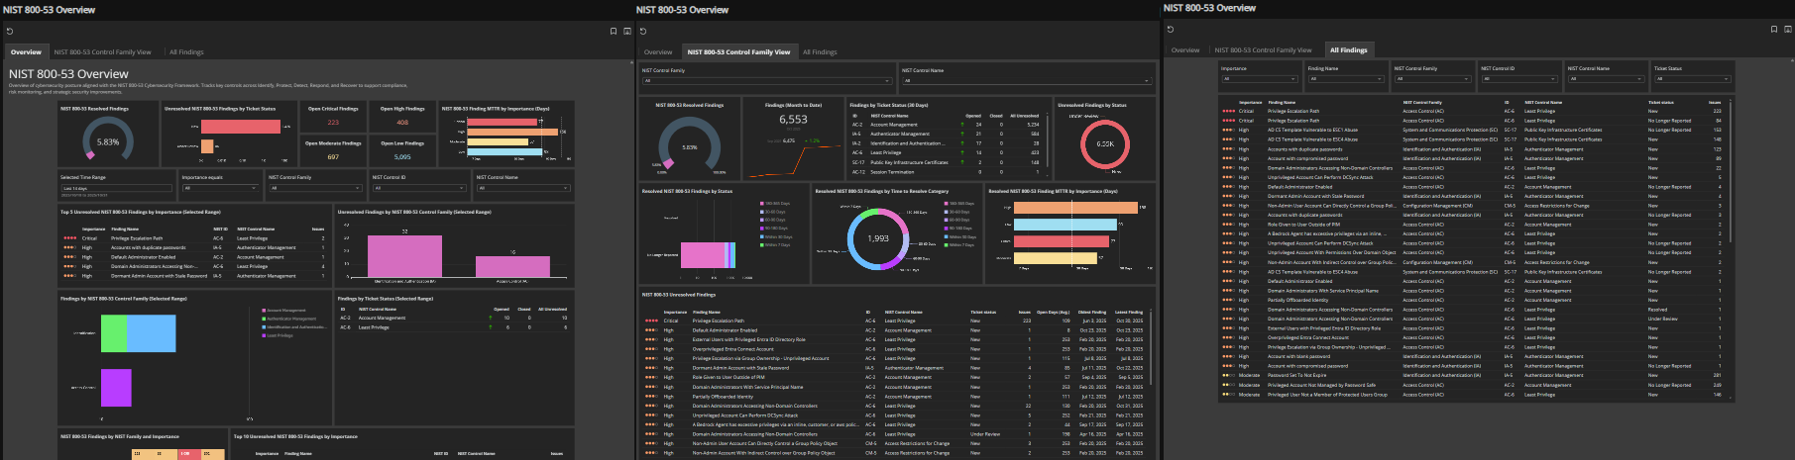Open the NIST Control ID filter on Overview

pyautogui.click(x=419, y=188)
